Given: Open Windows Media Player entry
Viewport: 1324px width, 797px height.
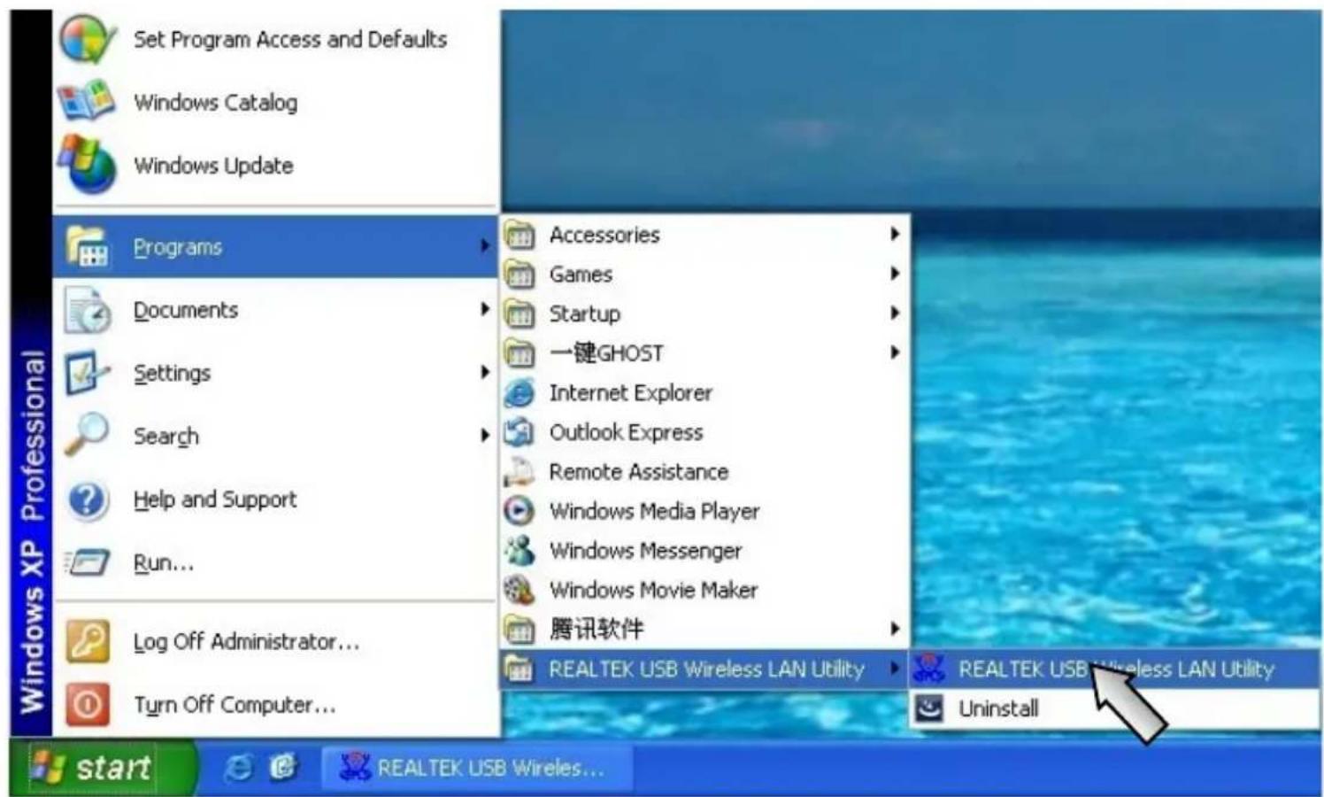Looking at the screenshot, I should point(704,511).
